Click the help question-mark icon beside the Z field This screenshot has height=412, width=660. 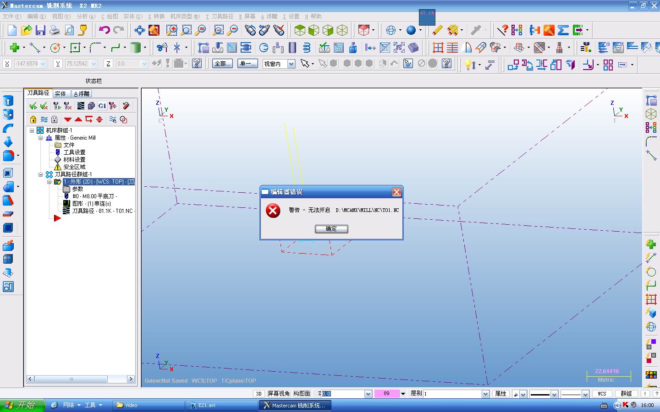(x=197, y=64)
